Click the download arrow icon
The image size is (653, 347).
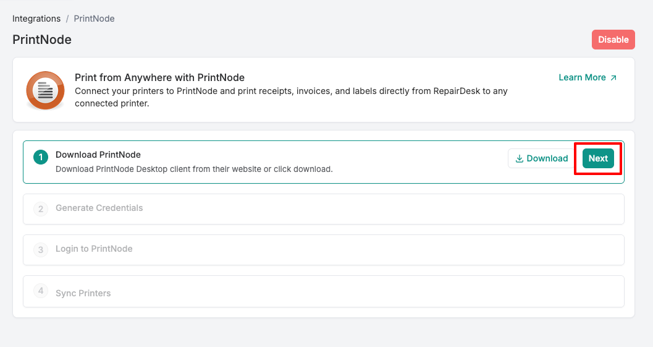(520, 158)
